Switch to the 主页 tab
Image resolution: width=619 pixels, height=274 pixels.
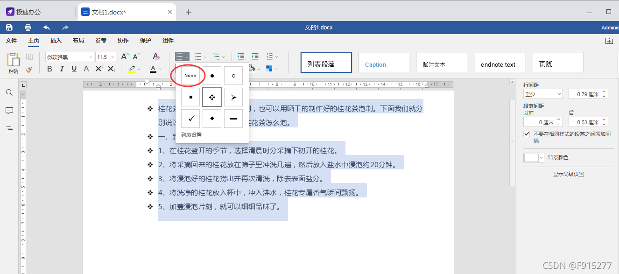(x=34, y=41)
